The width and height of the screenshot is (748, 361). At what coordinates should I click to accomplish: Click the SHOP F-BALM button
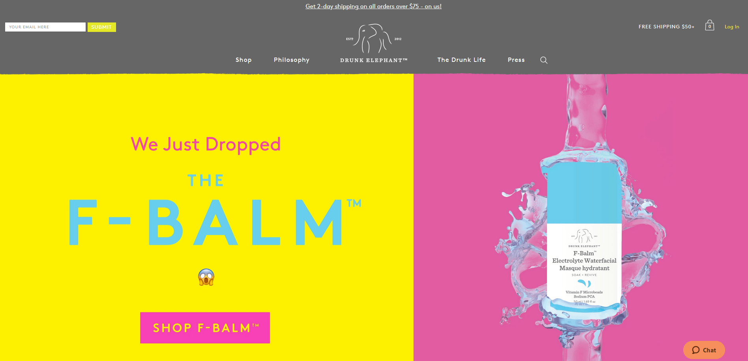[x=205, y=328]
